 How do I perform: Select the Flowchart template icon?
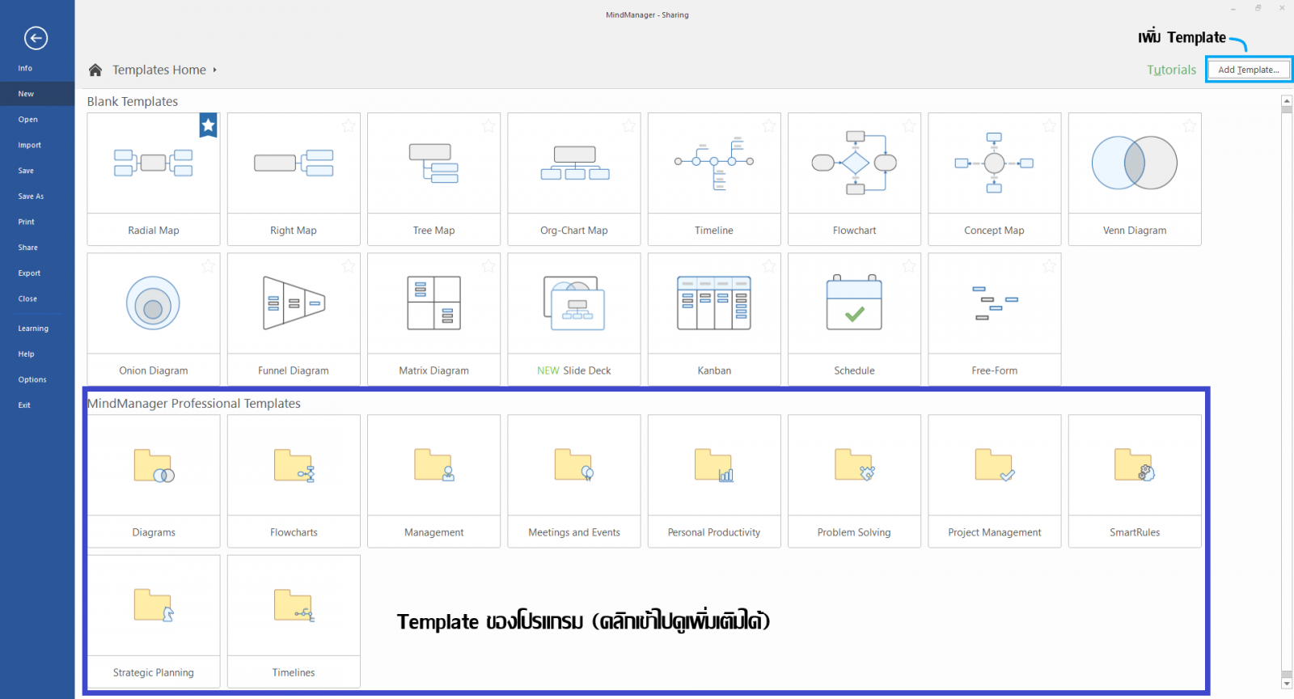coord(854,163)
